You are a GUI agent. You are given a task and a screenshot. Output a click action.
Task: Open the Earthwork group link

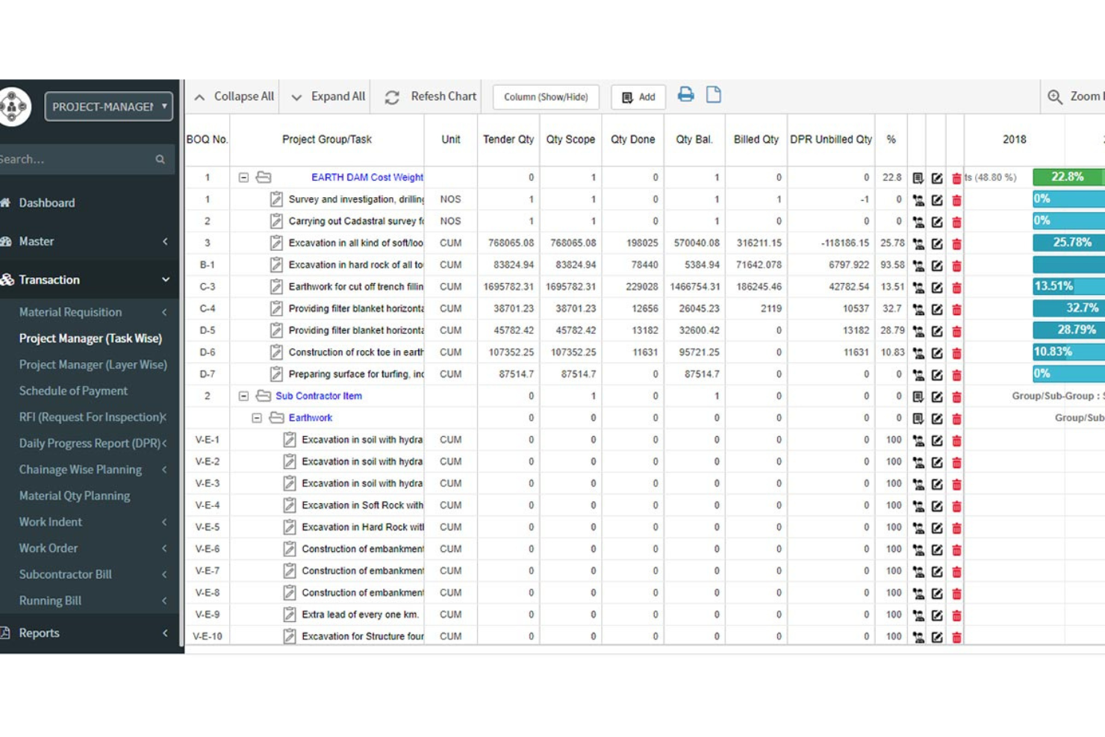point(311,418)
